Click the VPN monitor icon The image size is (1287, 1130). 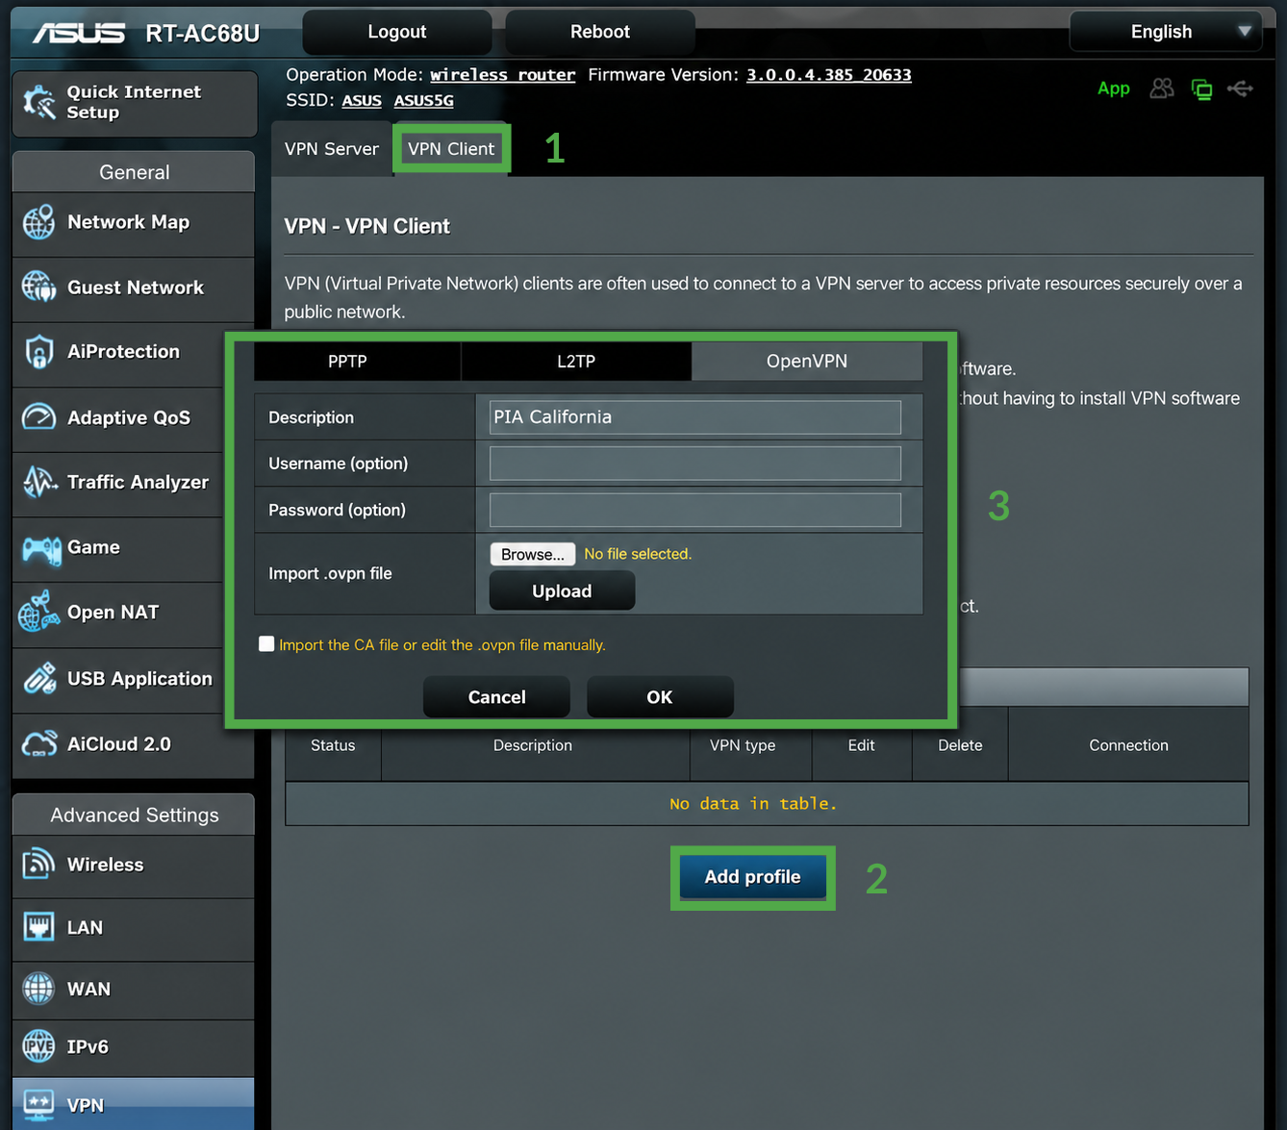38,1105
